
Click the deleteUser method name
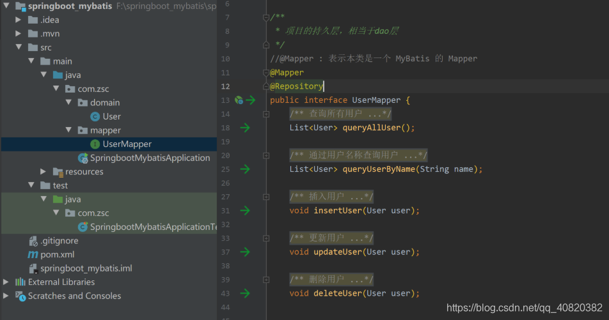pyautogui.click(x=338, y=293)
